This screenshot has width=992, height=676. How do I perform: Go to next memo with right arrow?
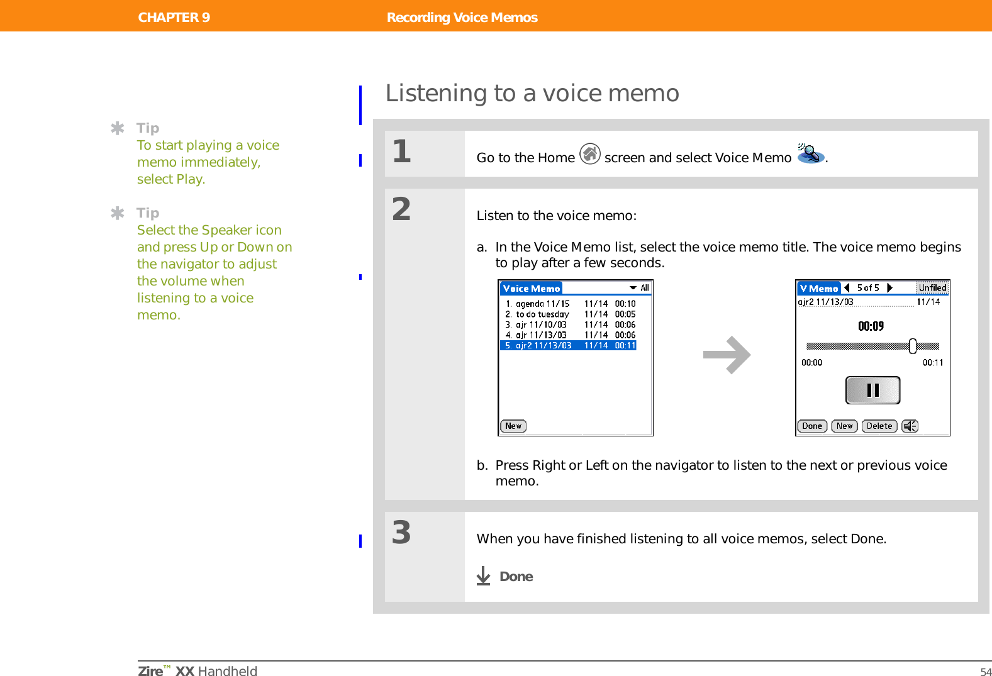click(889, 288)
